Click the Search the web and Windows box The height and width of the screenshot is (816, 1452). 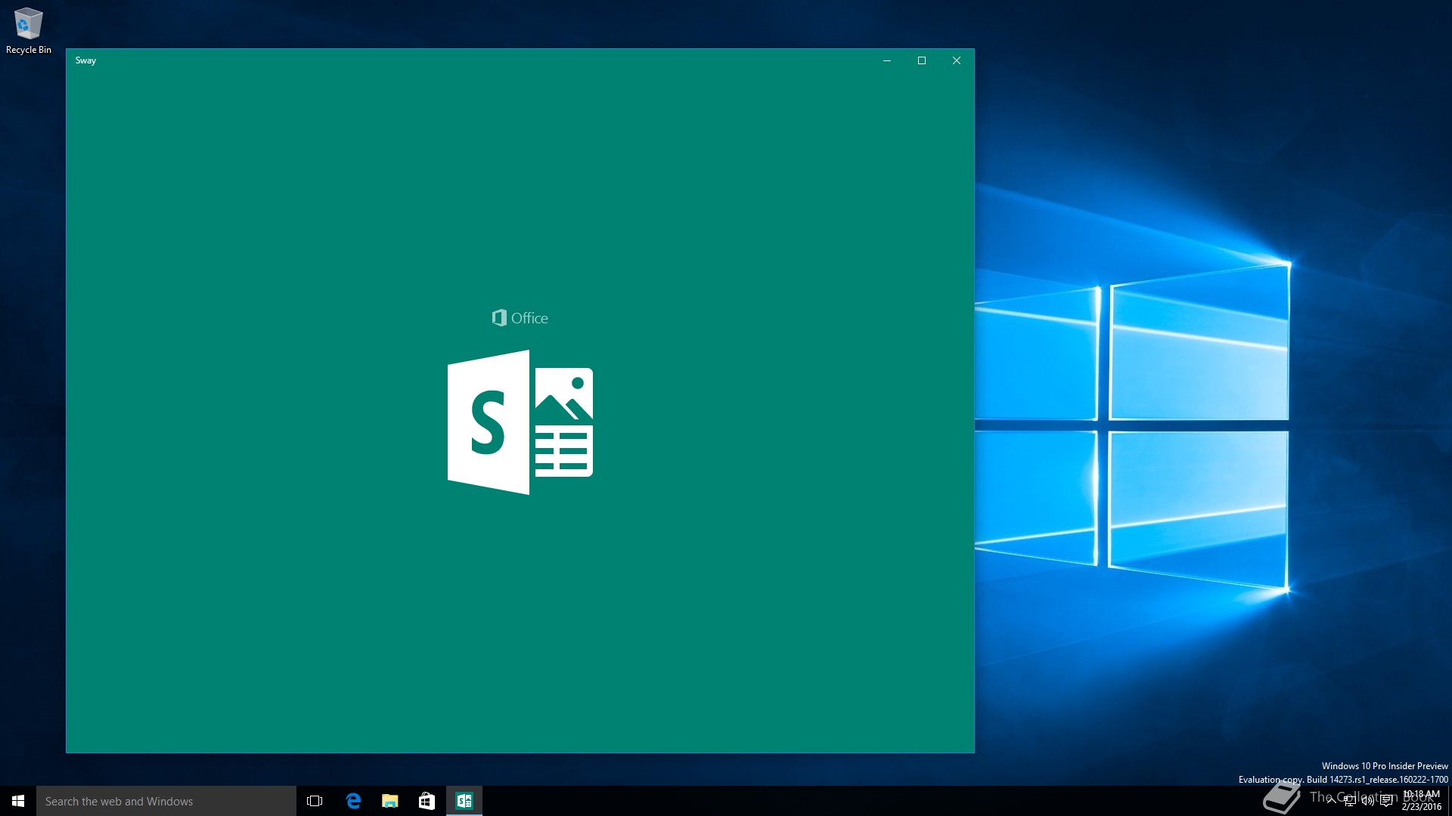(x=166, y=801)
